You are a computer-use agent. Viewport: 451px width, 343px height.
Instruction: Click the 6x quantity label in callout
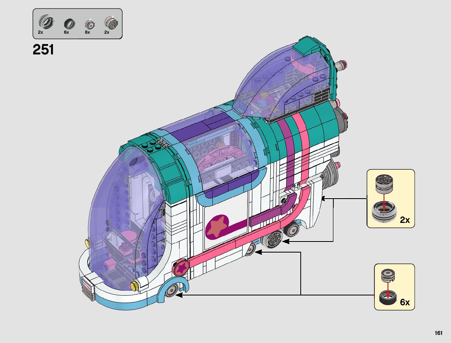coord(405,302)
